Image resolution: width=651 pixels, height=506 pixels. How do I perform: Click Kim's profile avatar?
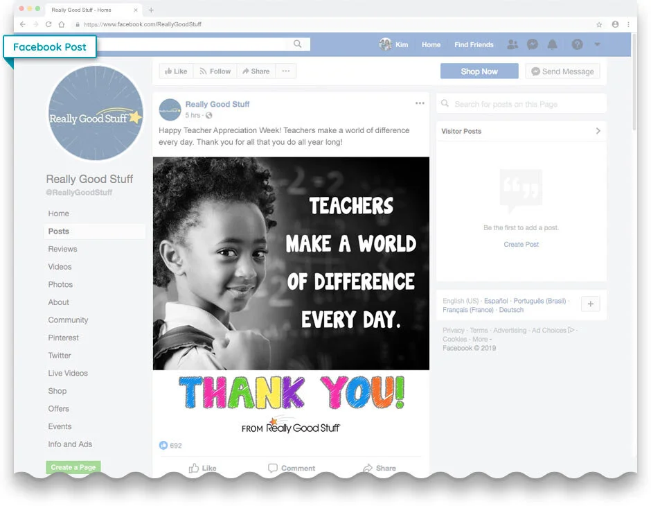385,44
